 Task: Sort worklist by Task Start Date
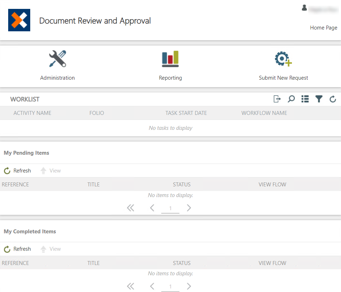pos(186,113)
